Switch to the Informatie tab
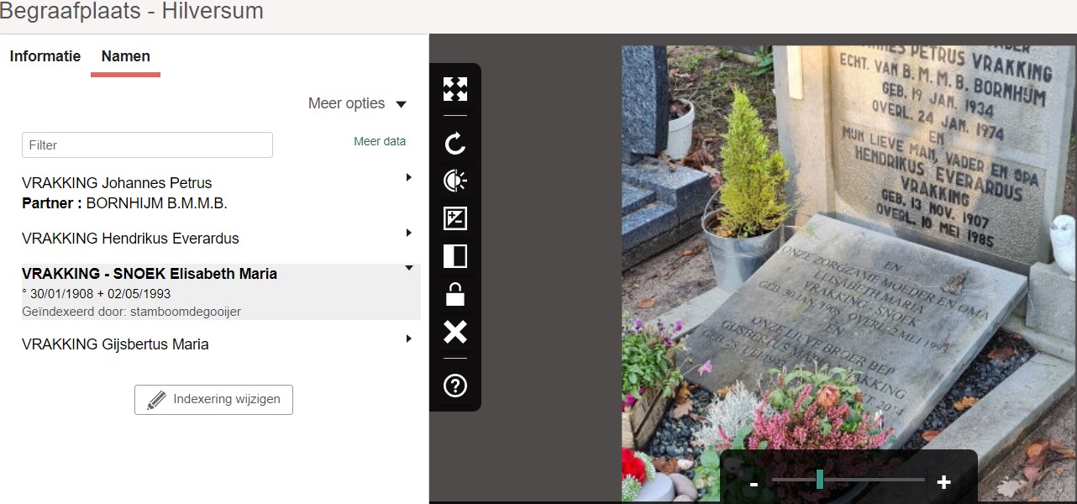The image size is (1077, 504). (45, 56)
